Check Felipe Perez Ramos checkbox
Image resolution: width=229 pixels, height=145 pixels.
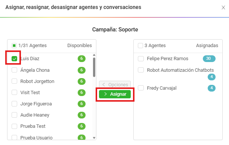[141, 59]
